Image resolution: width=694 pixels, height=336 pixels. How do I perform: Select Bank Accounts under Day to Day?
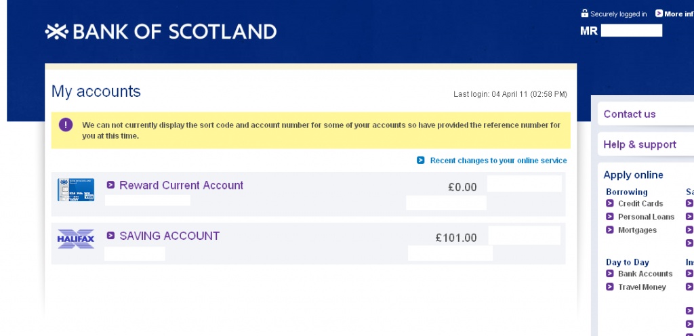pyautogui.click(x=645, y=274)
